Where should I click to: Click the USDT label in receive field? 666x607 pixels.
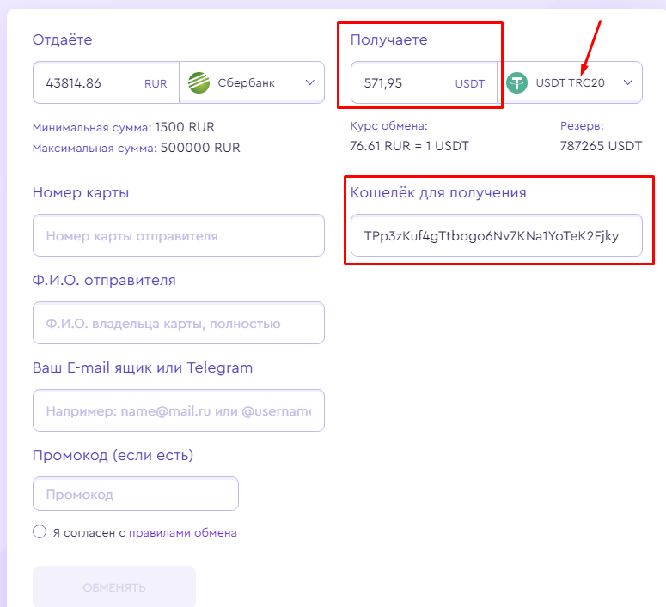[x=470, y=84]
